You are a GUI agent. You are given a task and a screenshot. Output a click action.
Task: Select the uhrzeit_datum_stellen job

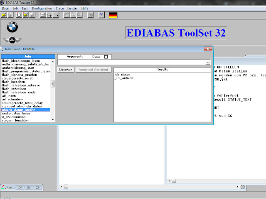click(x=26, y=110)
